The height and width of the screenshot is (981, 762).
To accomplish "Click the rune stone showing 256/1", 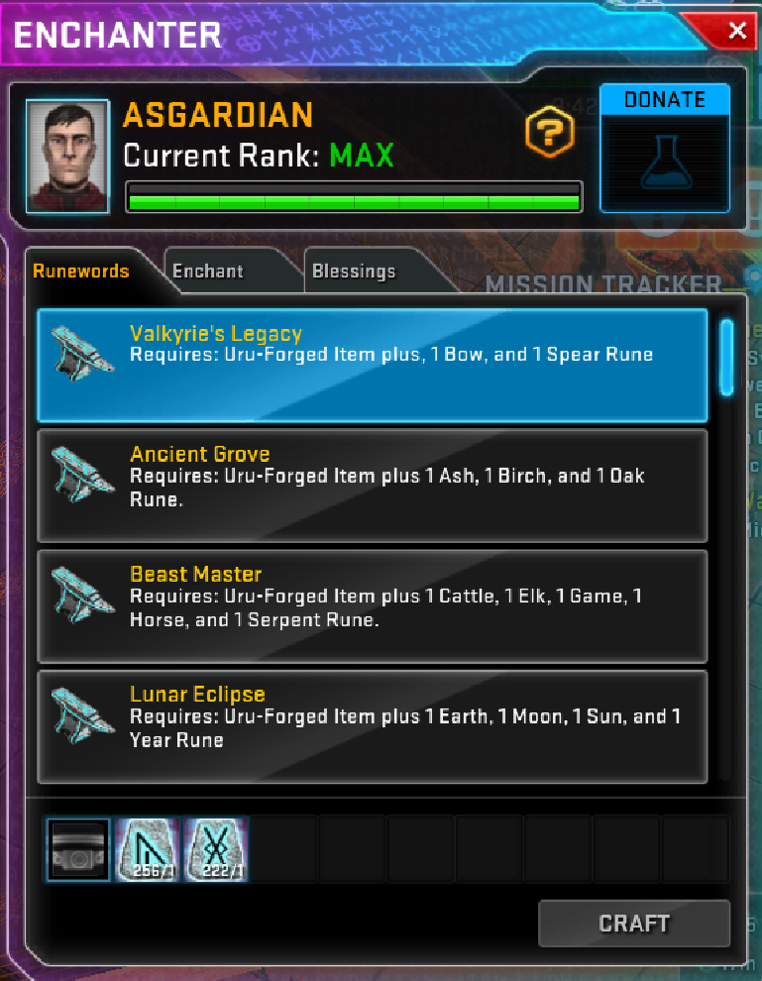I will (x=148, y=849).
